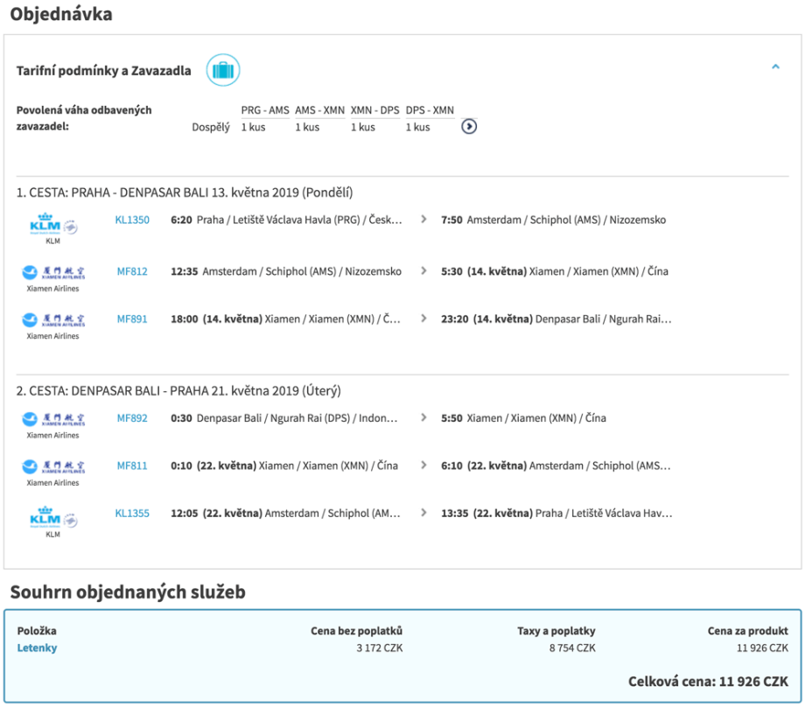Click the KLM logo for flight KL1350
This screenshot has height=707, width=805.
coord(53,227)
